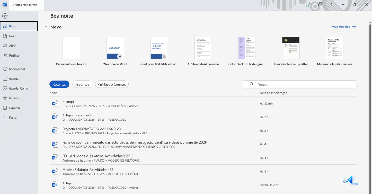Screen dimensions: 372x194
Task: Click the search magnifier icon
Action: click(x=251, y=84)
